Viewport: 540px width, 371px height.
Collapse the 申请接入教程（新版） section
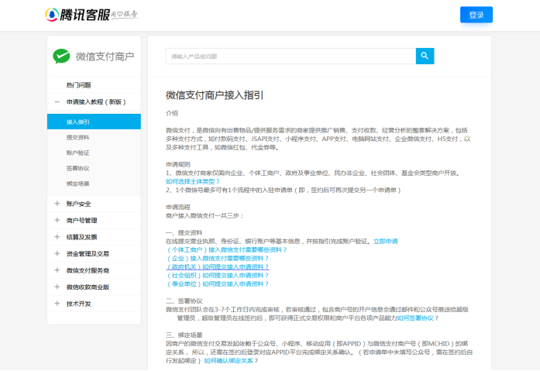click(x=57, y=102)
